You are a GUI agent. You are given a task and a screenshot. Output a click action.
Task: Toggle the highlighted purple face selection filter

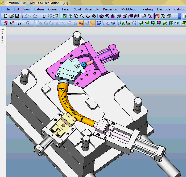[x=81, y=23]
